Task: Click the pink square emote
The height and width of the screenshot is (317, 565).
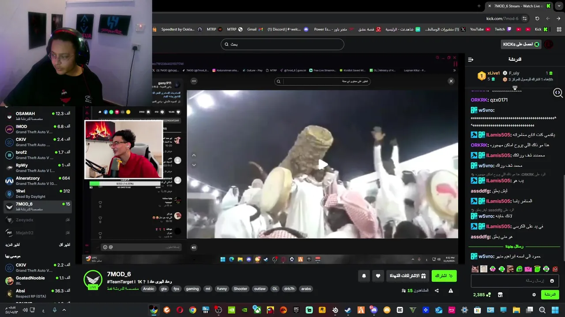Action: coord(528,269)
